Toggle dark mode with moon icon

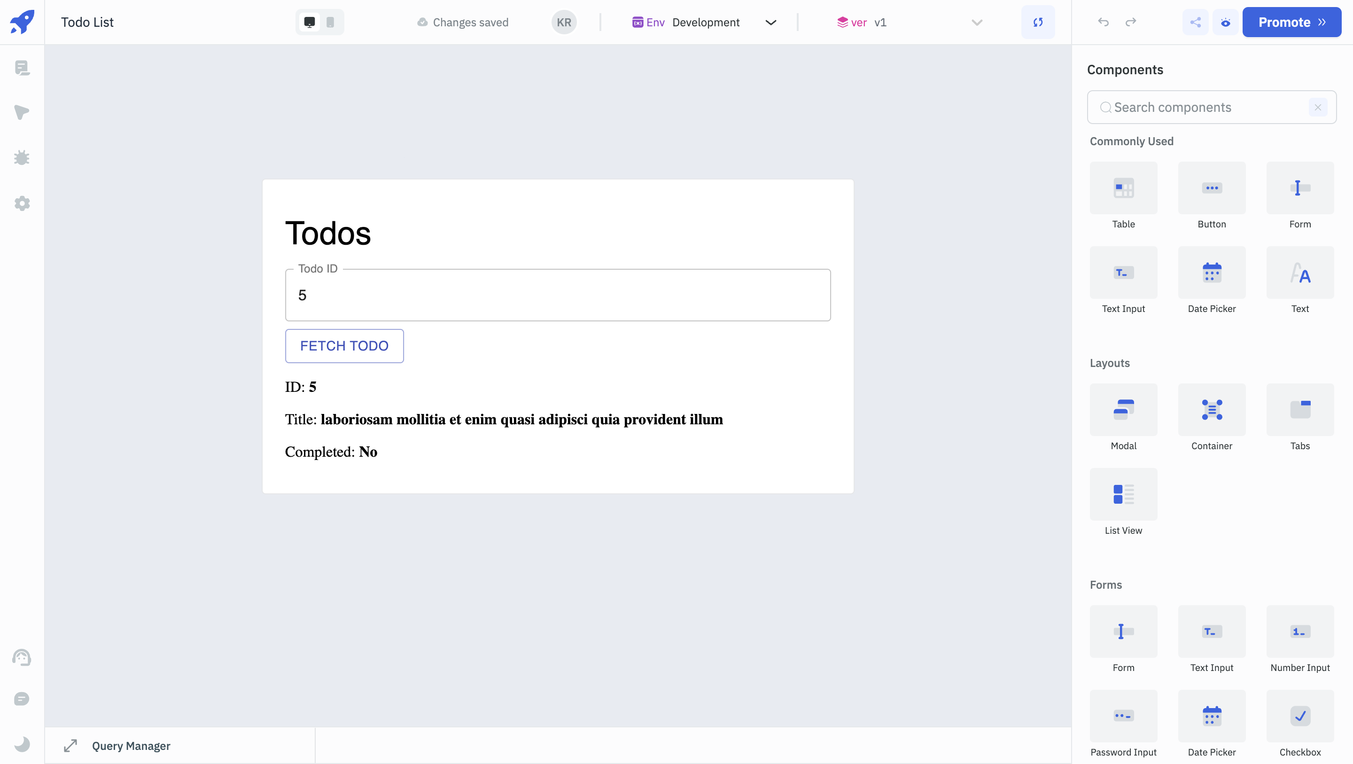tap(22, 744)
